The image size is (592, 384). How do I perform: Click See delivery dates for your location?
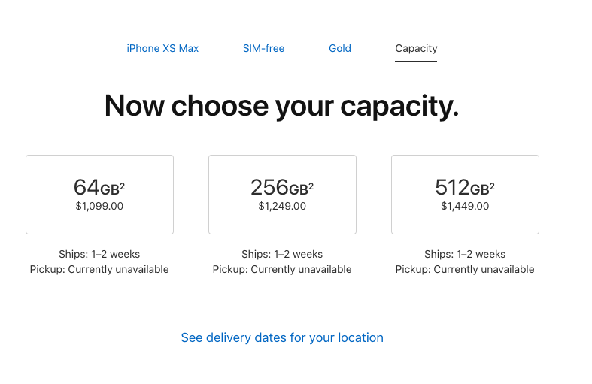click(x=282, y=337)
